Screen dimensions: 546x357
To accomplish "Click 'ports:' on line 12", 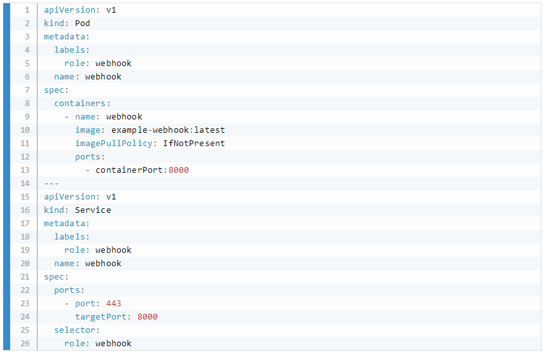I will coord(90,157).
